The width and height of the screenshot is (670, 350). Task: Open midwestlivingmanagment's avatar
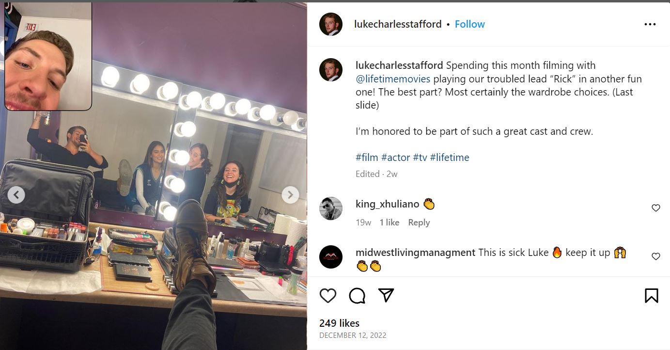(x=331, y=257)
